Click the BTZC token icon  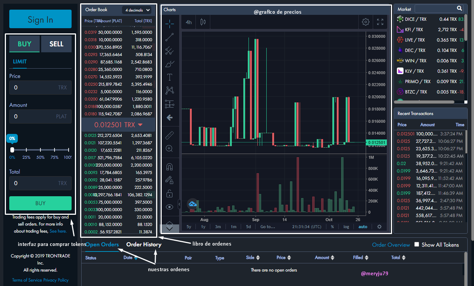[400, 92]
